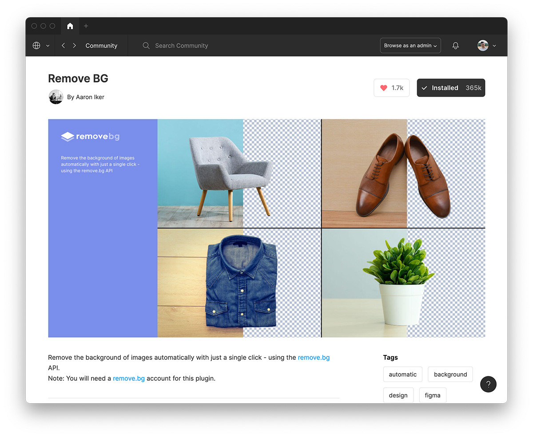
Task: Open the remove.bg link in description
Action: [x=314, y=358]
